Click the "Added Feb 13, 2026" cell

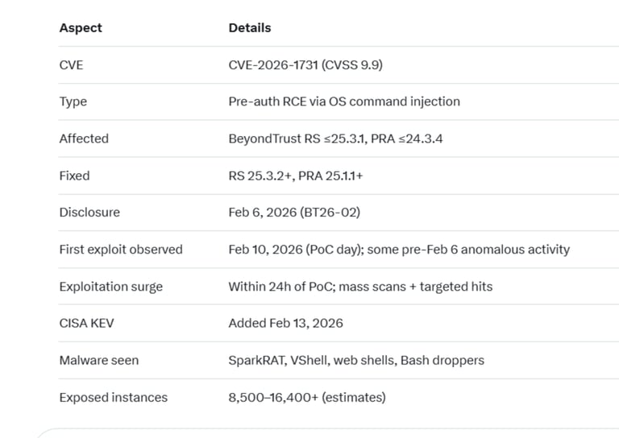(x=285, y=323)
